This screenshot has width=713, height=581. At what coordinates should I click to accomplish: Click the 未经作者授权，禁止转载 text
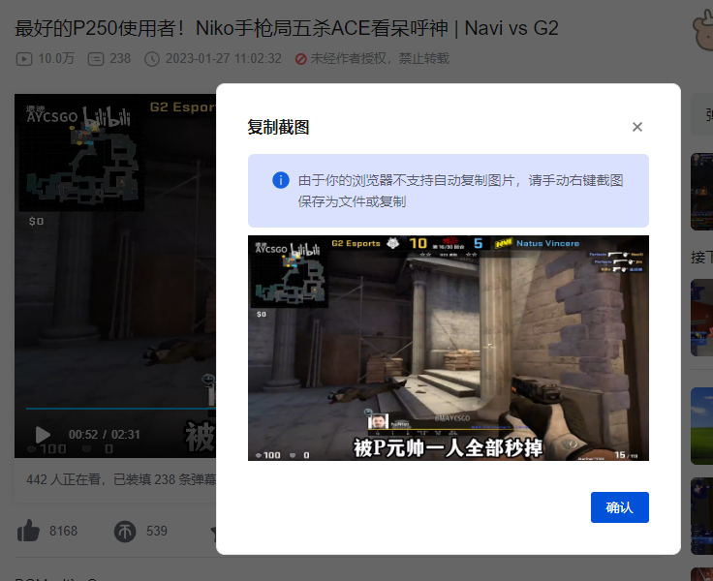click(380, 59)
